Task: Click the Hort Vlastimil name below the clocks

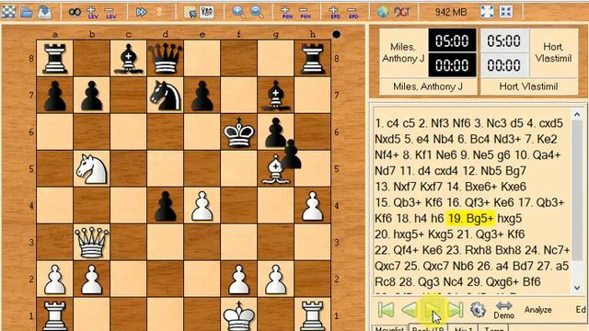Action: (528, 86)
